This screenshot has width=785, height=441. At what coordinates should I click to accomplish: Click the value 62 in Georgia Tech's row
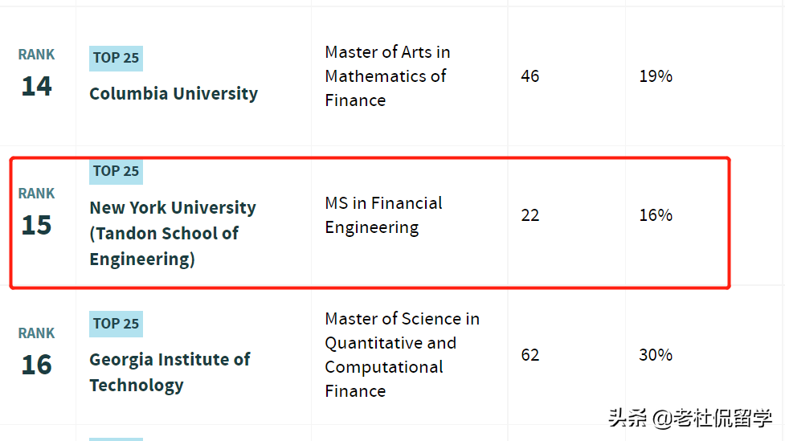(530, 355)
